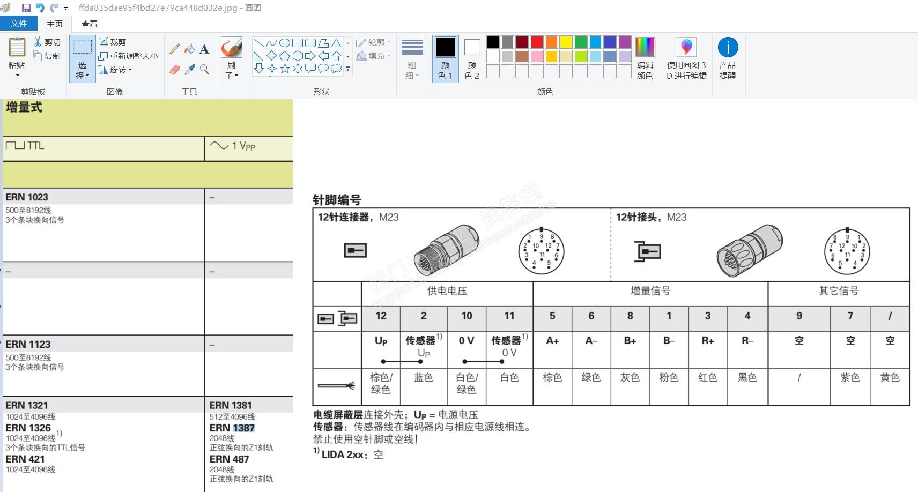Choose the Right triangle shape
Image resolution: width=918 pixels, height=492 pixels.
point(259,56)
